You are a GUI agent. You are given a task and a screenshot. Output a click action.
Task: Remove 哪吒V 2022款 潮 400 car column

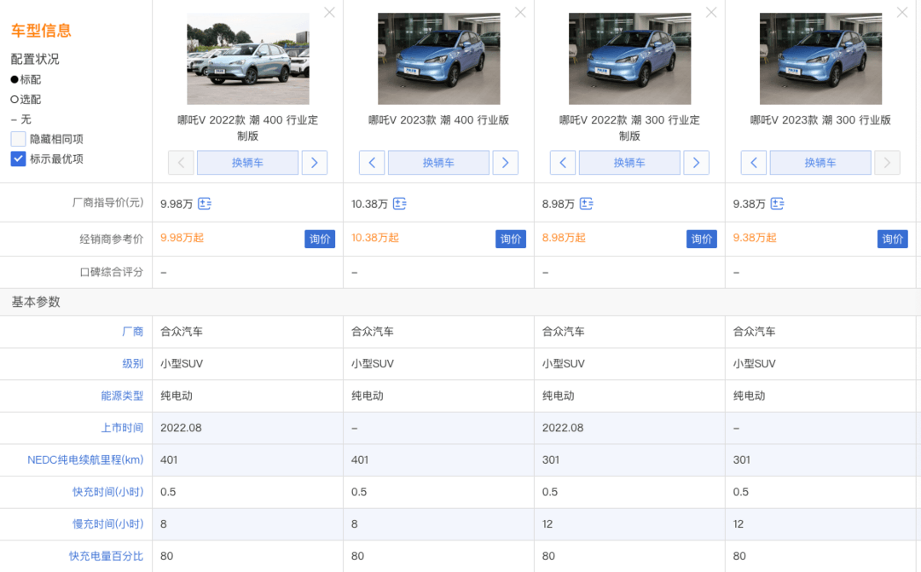pyautogui.click(x=329, y=12)
